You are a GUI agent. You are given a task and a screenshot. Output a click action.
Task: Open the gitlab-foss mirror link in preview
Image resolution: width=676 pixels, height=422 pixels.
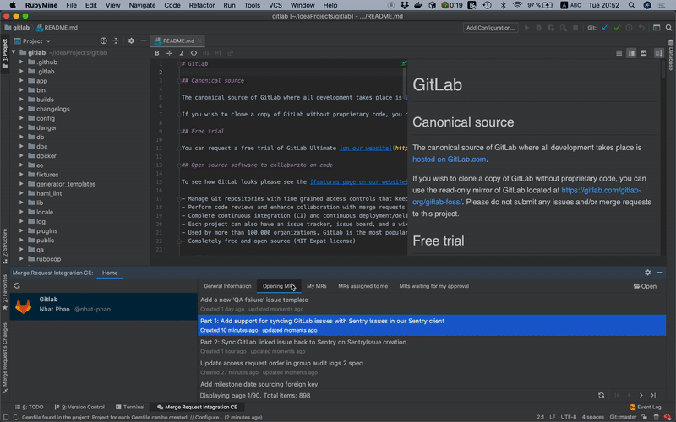click(526, 196)
